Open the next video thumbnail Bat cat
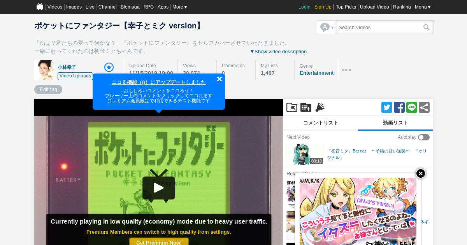The image size is (467, 245). click(x=305, y=154)
